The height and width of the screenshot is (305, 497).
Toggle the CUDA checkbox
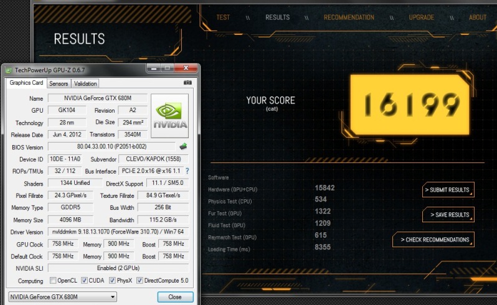pyautogui.click(x=84, y=280)
